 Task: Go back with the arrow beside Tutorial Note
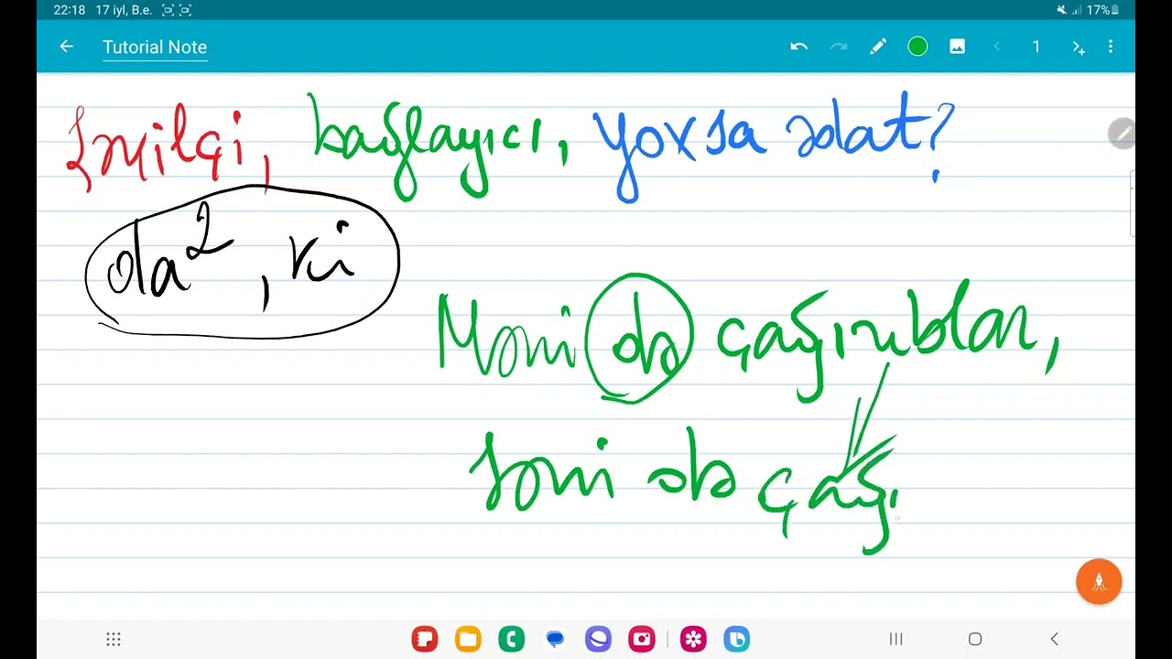66,47
